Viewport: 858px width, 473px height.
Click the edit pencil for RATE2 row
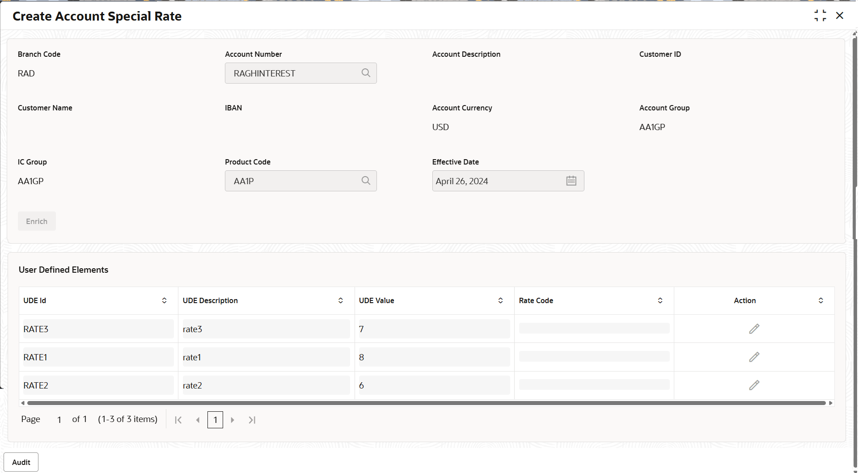(754, 385)
